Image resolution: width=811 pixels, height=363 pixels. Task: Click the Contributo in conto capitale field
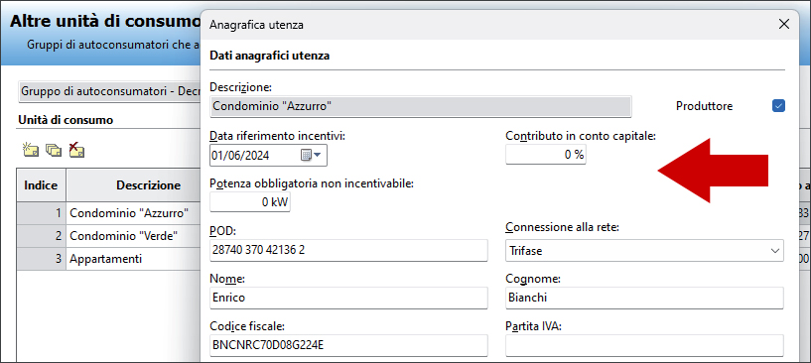point(546,155)
